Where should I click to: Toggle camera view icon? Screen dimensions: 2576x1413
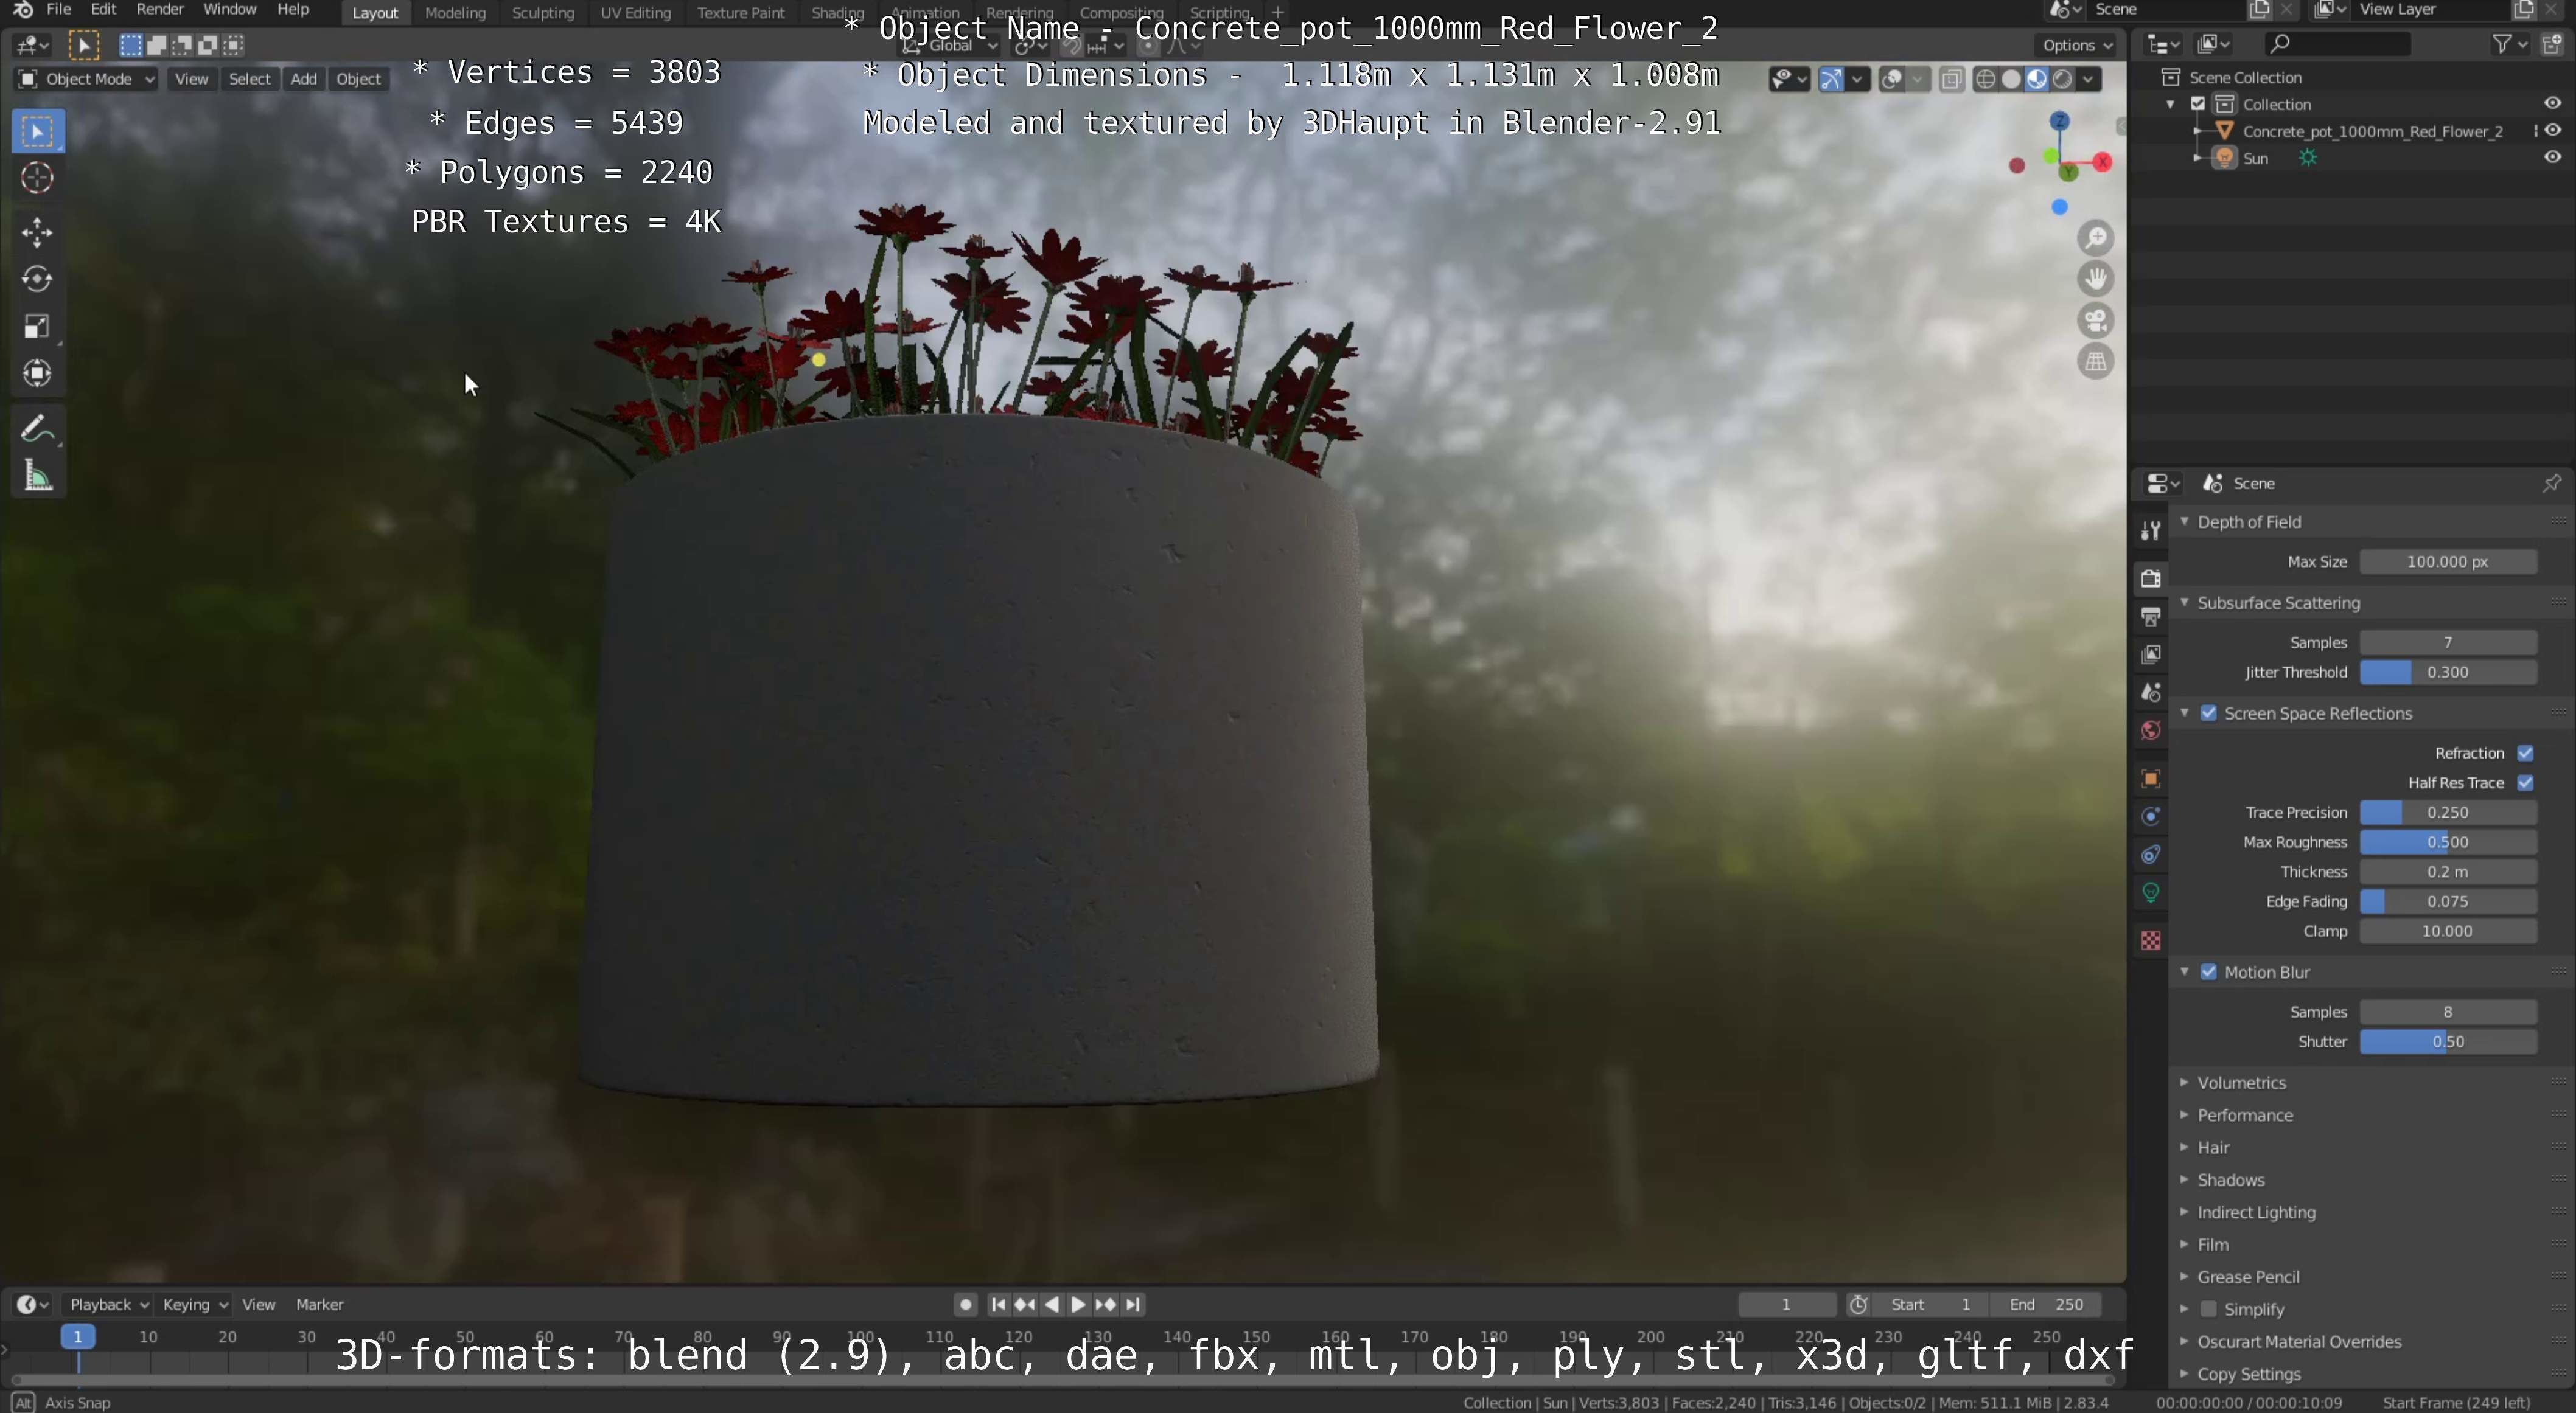[2095, 321]
